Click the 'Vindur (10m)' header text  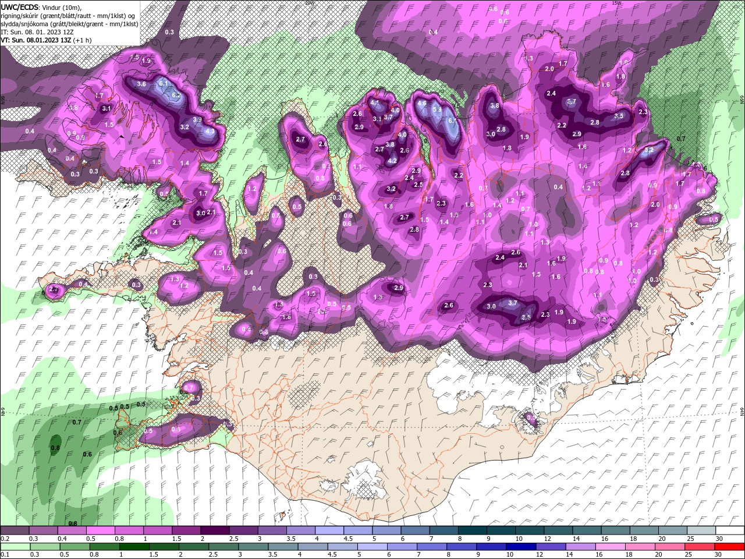point(62,7)
